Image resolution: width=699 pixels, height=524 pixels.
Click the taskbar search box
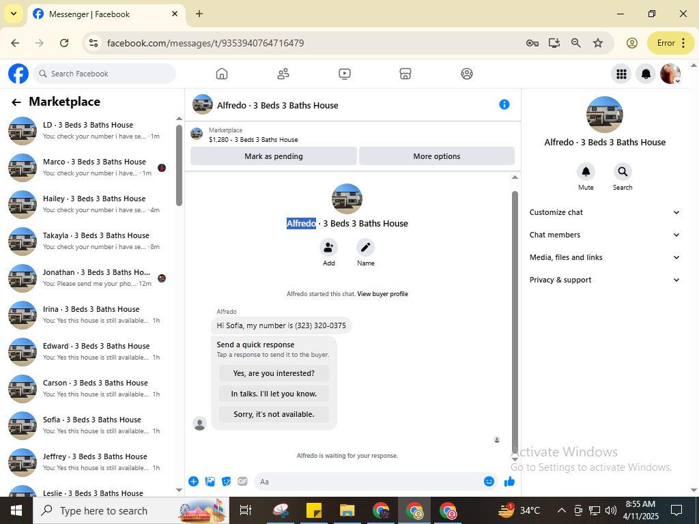(131, 510)
